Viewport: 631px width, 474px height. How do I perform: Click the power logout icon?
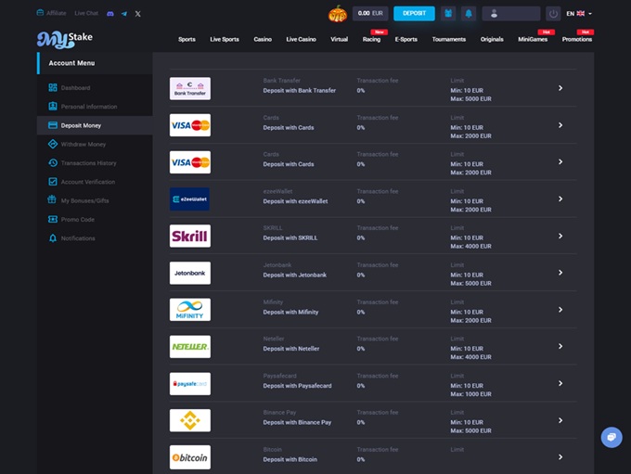coord(553,14)
